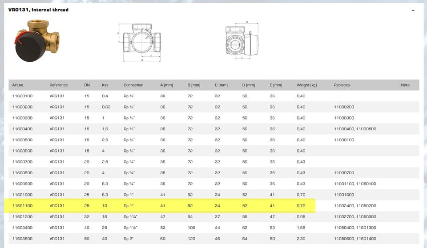Select article number 11601000
Image resolution: width=427 pixels, height=248 pixels.
22,195
